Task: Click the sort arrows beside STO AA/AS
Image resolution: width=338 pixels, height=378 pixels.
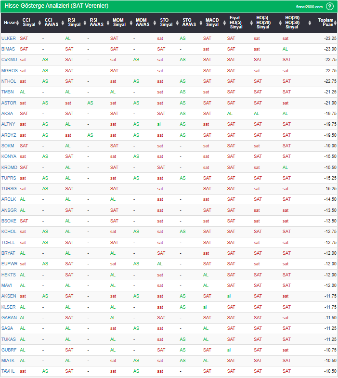Action: pyautogui.click(x=201, y=23)
